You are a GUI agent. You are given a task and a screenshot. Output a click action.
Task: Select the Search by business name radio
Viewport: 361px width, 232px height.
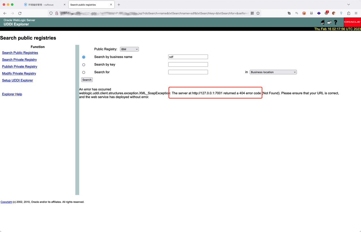83,57
